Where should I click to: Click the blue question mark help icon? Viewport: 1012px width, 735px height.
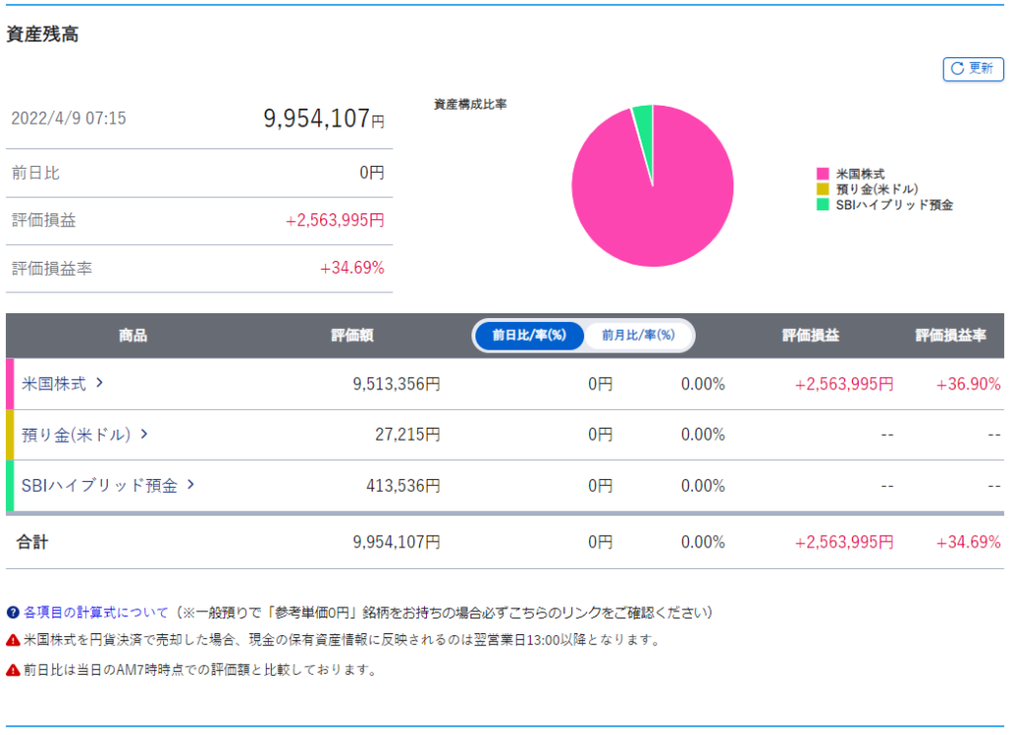pyautogui.click(x=13, y=612)
